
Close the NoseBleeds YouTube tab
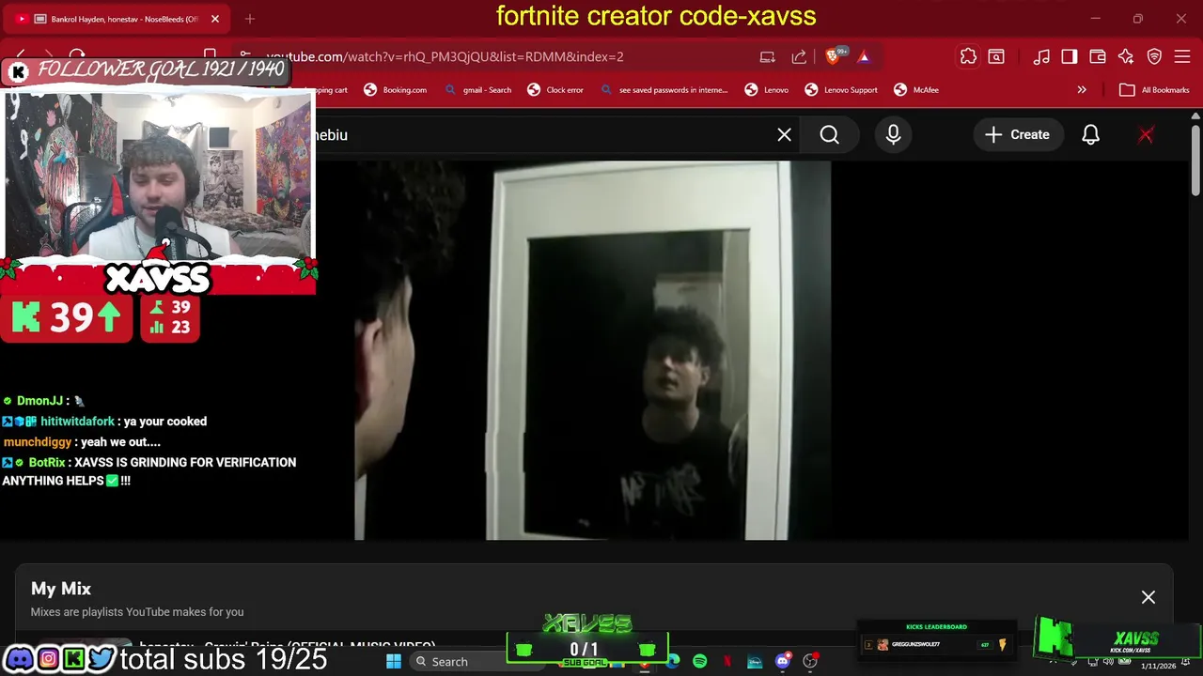click(215, 19)
